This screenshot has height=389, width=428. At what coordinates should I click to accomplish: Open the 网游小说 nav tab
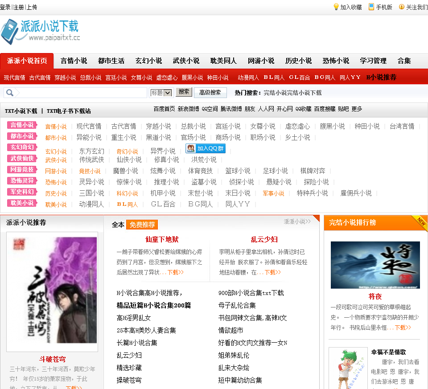(x=261, y=61)
